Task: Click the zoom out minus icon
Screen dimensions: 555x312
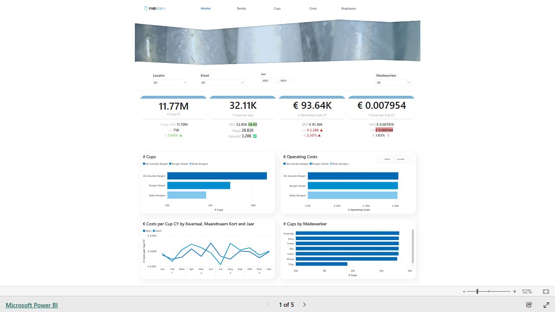Action: [x=464, y=292]
